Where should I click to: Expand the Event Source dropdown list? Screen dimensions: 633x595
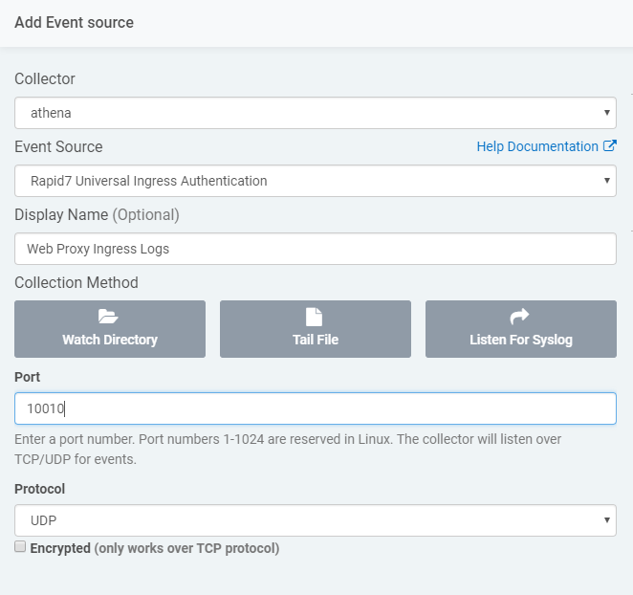pyautogui.click(x=315, y=181)
